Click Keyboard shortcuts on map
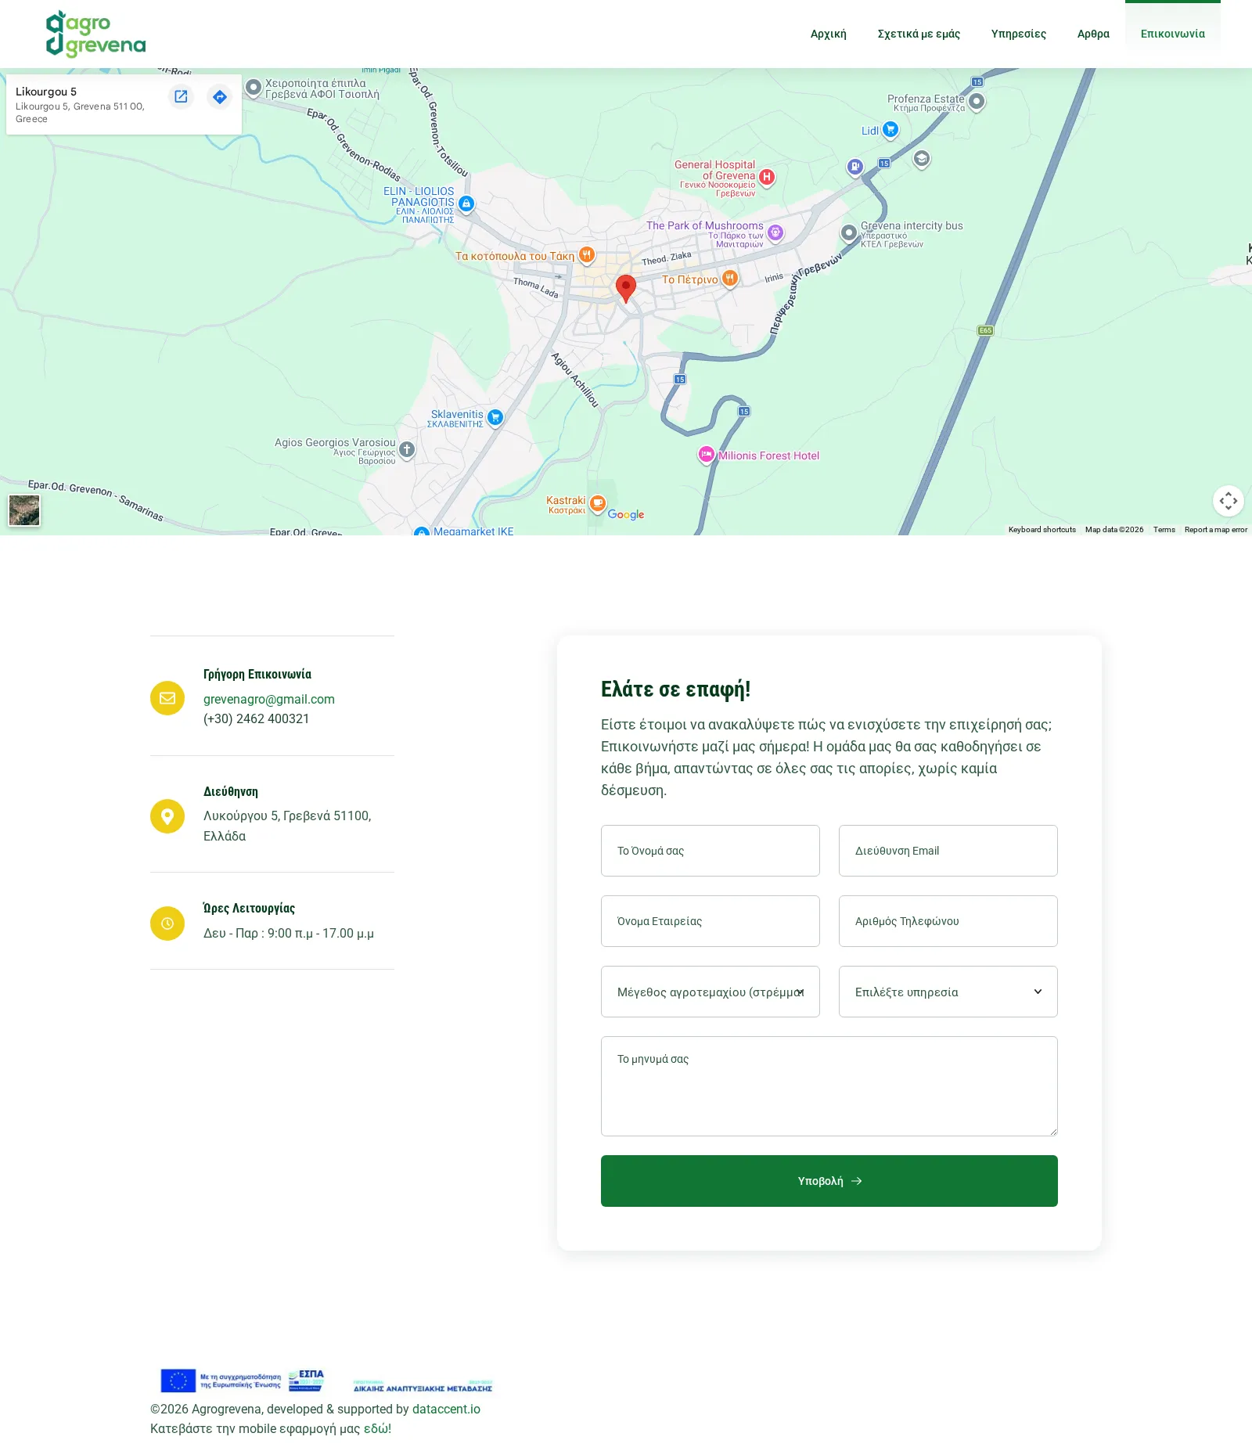The image size is (1252, 1451). (x=1042, y=530)
